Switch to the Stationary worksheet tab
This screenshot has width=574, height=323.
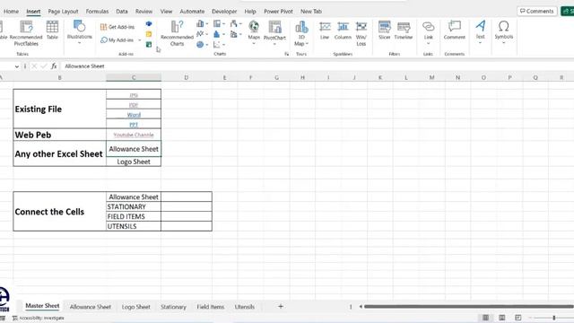click(x=173, y=307)
